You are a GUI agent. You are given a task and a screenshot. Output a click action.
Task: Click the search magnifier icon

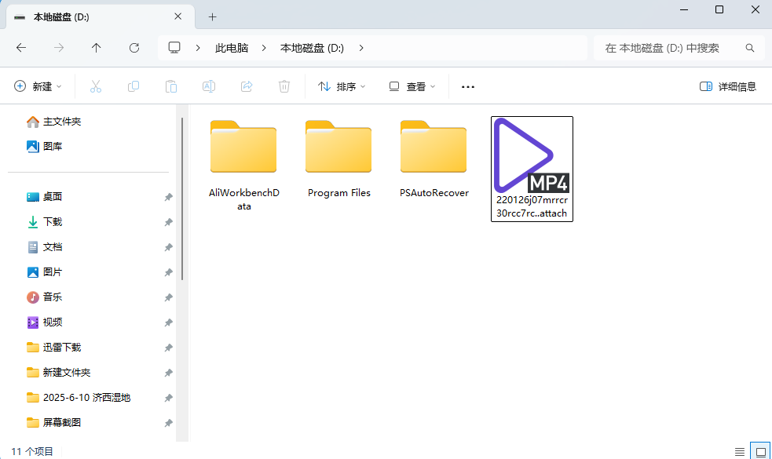coord(749,47)
